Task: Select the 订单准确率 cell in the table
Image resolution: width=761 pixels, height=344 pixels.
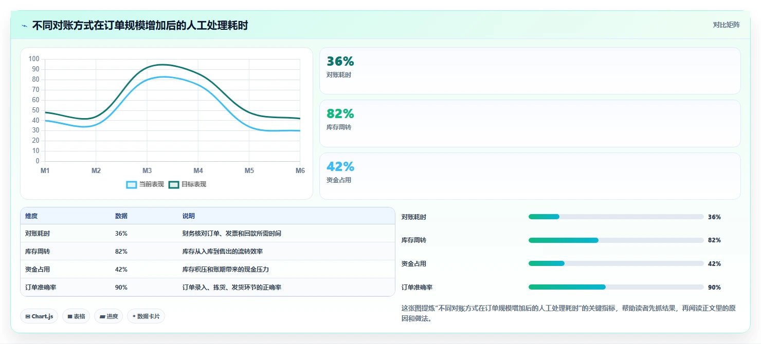Action: (41, 287)
